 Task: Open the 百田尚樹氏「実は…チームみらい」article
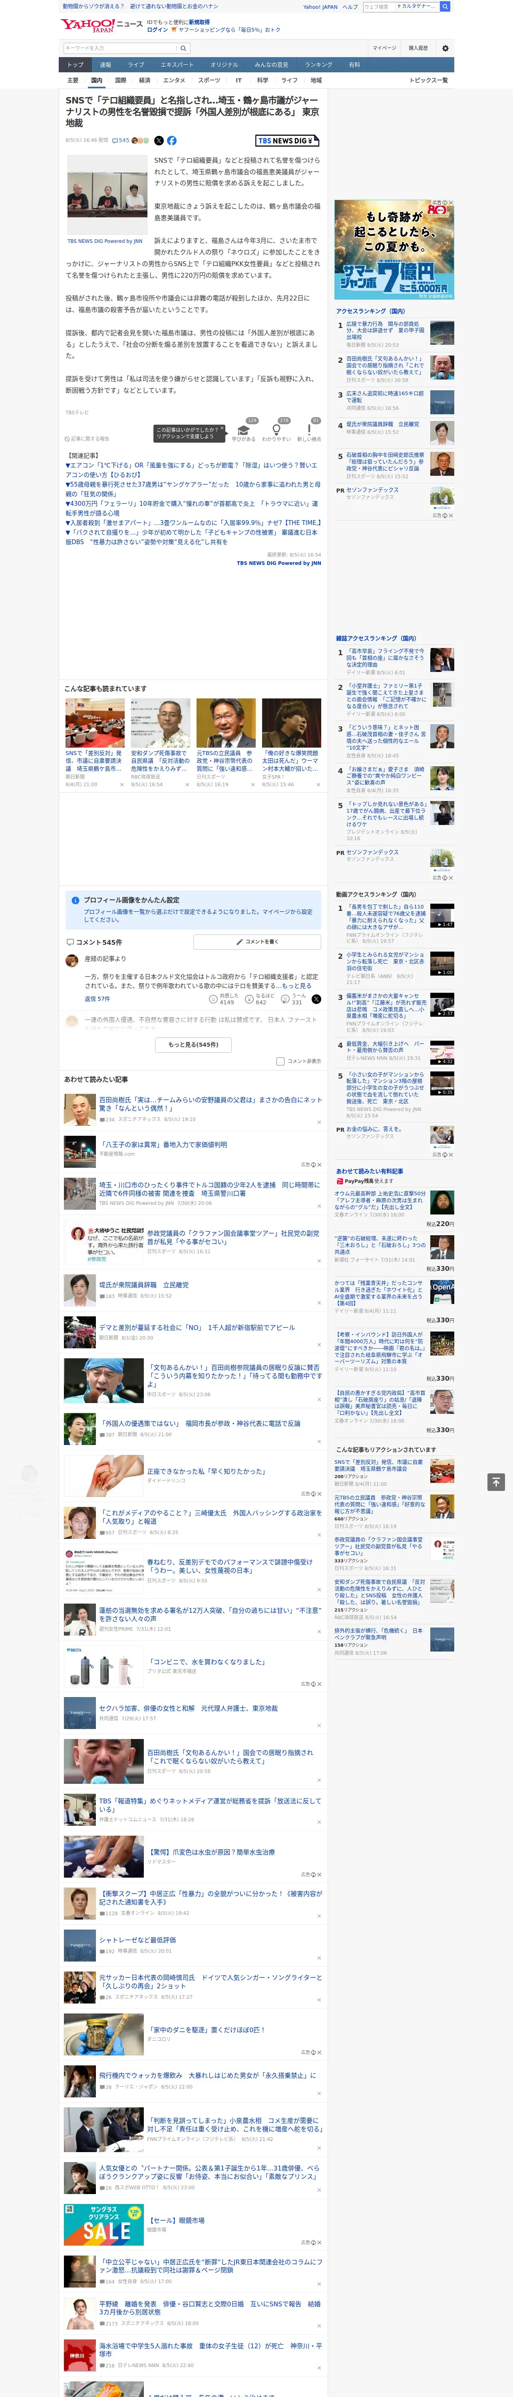point(211,1103)
